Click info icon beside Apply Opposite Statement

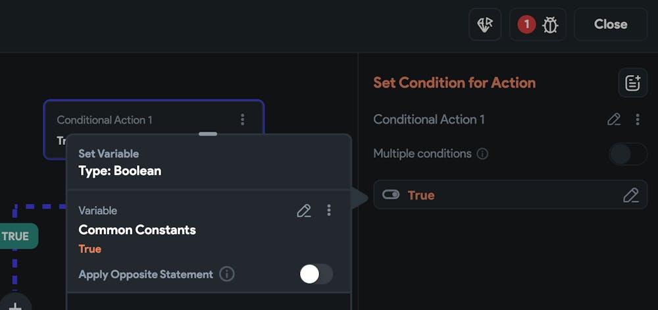pyautogui.click(x=227, y=274)
